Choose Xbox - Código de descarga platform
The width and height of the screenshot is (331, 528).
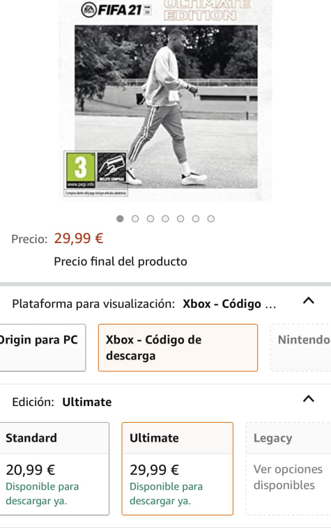[178, 348]
